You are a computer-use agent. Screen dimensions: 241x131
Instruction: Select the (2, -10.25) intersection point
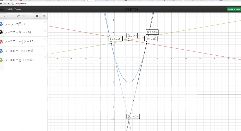129,121
